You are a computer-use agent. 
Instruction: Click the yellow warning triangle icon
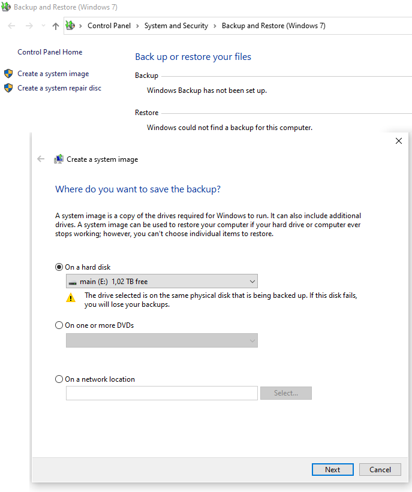(x=71, y=297)
